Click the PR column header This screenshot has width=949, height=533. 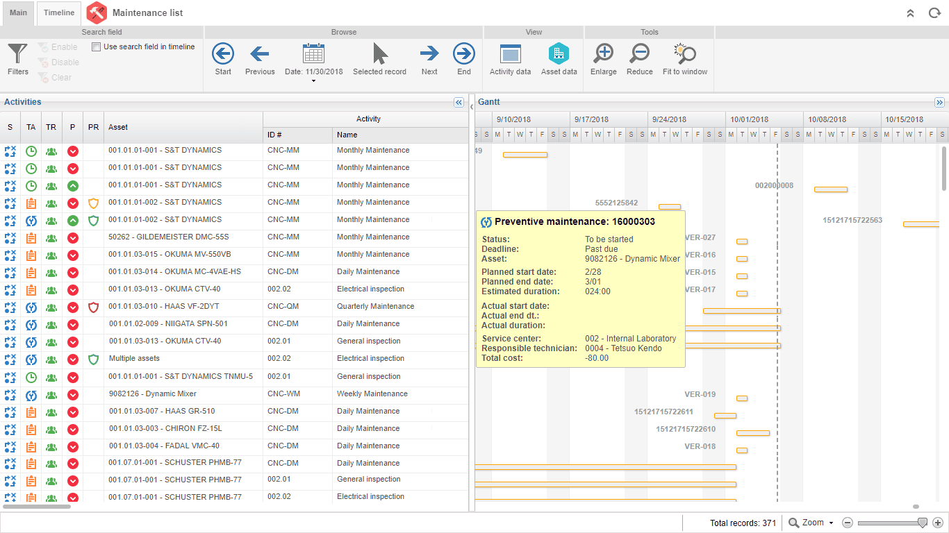93,127
